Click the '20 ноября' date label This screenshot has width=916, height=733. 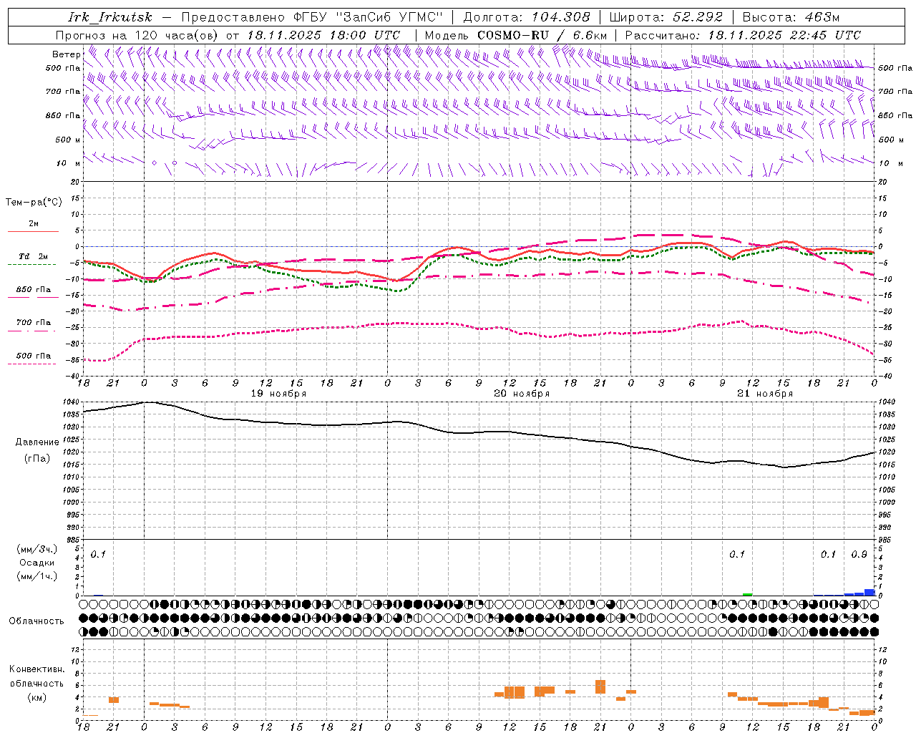(x=522, y=394)
